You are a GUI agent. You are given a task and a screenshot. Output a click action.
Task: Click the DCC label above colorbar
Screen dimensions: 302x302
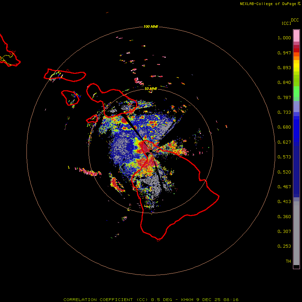(295, 20)
